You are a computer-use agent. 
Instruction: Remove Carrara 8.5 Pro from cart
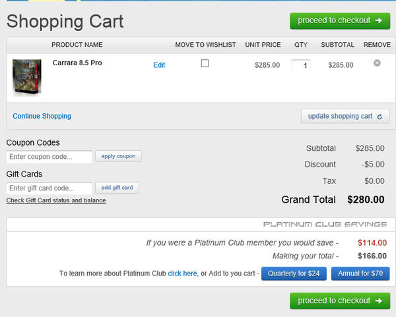(x=377, y=63)
